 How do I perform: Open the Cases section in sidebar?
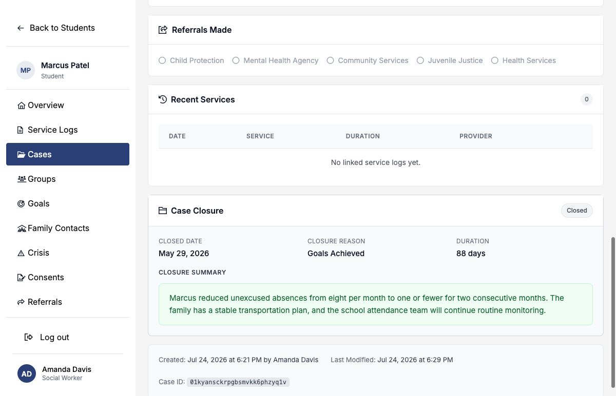coord(68,154)
